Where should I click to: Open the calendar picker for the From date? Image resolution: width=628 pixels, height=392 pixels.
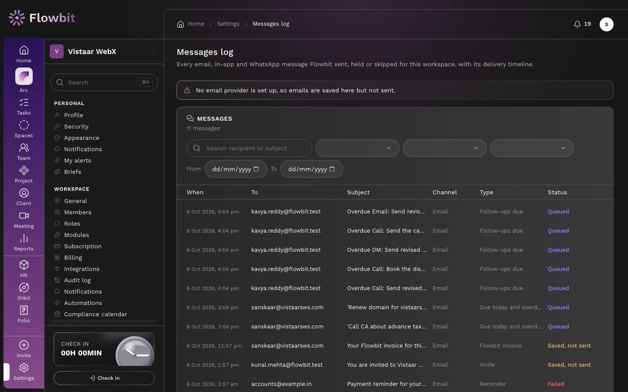256,169
